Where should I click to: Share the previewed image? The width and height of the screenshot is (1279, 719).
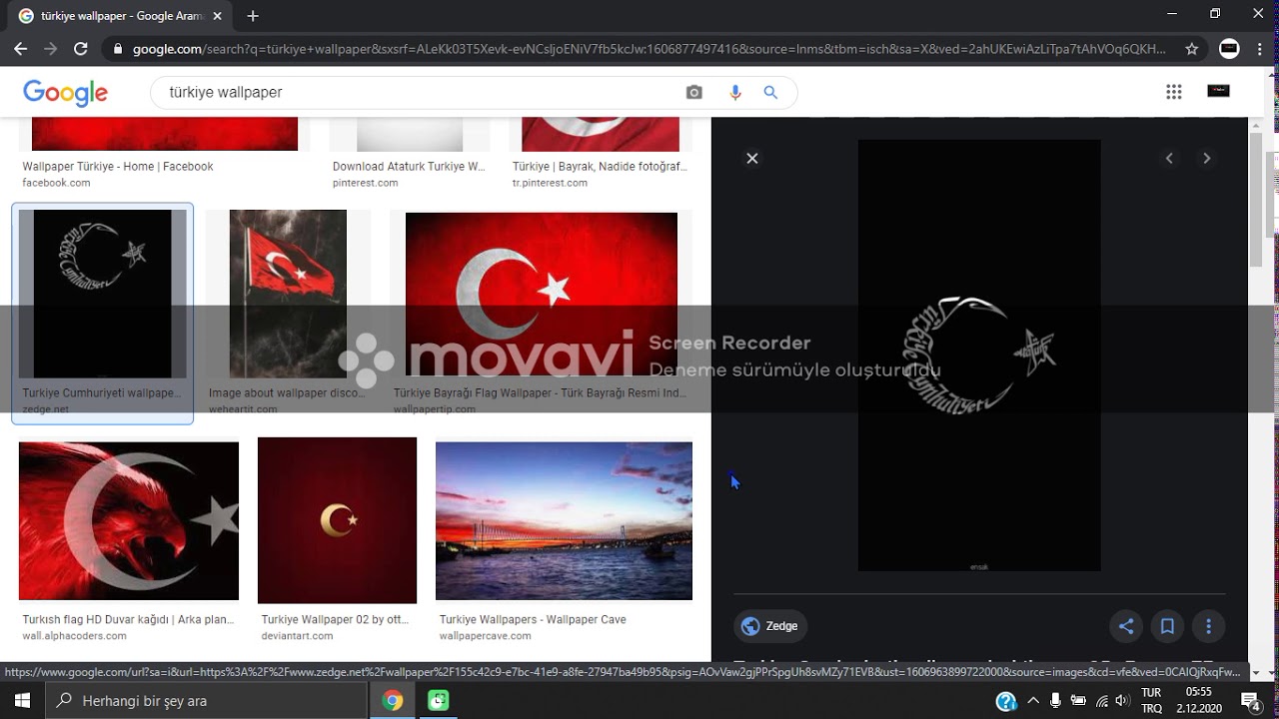coord(1126,626)
